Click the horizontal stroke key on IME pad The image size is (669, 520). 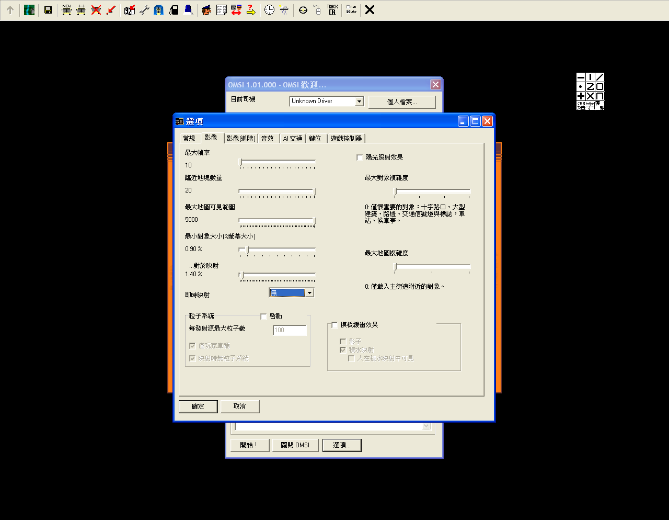tap(581, 77)
